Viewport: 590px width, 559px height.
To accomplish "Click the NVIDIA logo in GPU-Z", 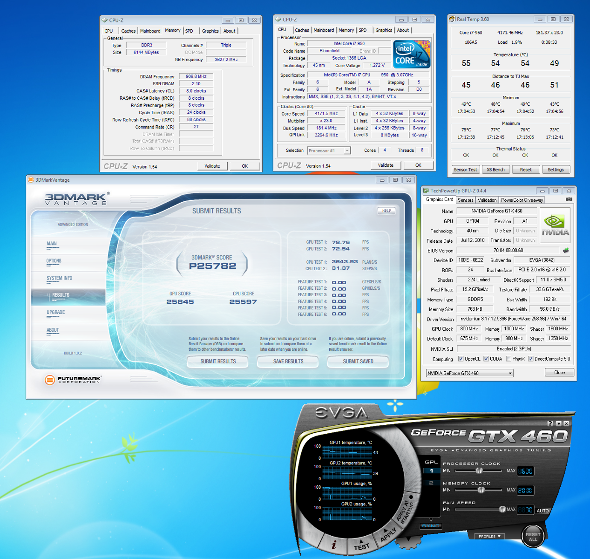I will [555, 225].
